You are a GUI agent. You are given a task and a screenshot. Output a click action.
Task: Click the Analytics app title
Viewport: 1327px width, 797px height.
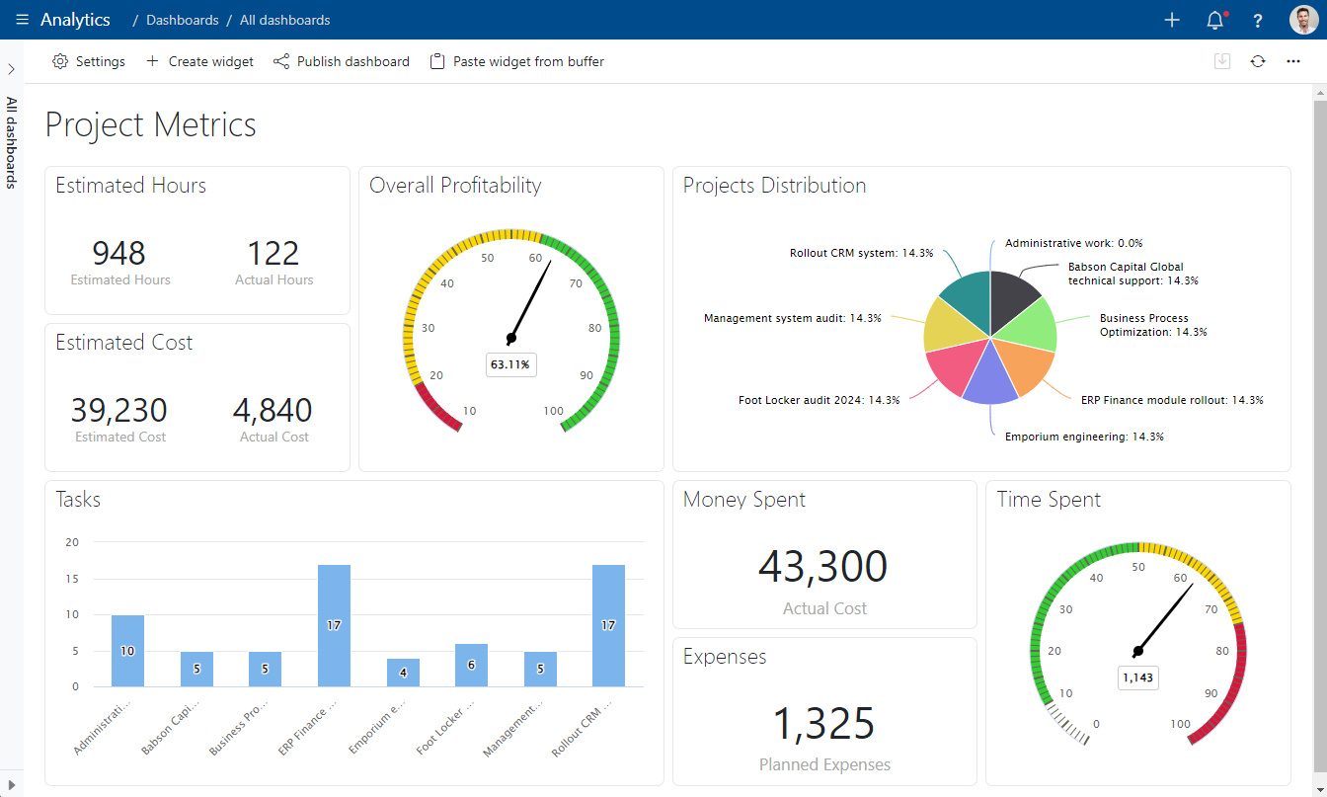click(x=75, y=20)
